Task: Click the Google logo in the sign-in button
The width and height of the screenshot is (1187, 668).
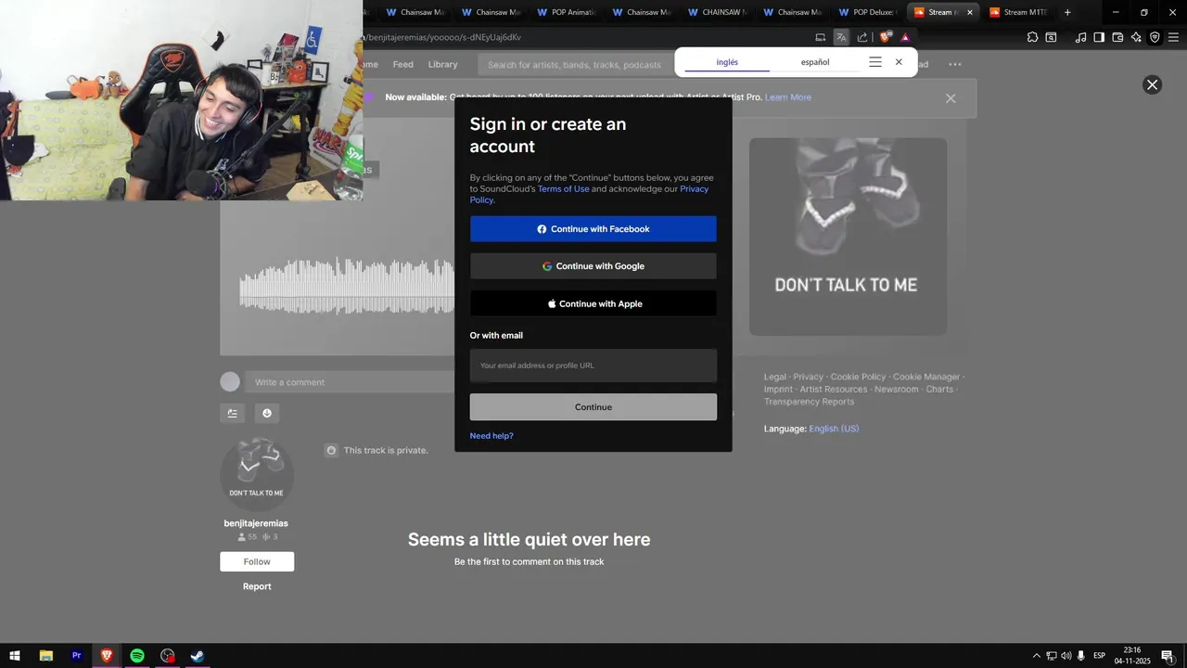Action: (x=547, y=266)
